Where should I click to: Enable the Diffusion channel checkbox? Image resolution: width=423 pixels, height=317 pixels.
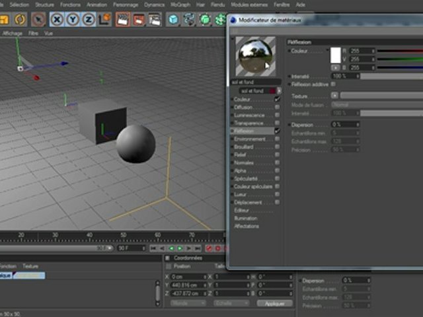click(277, 107)
